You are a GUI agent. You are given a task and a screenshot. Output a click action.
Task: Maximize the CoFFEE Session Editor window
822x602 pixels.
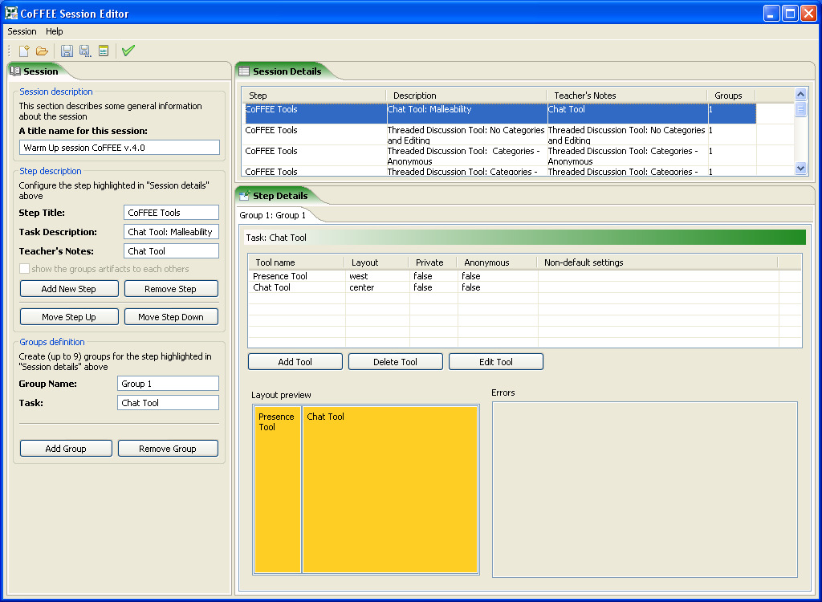tap(790, 13)
